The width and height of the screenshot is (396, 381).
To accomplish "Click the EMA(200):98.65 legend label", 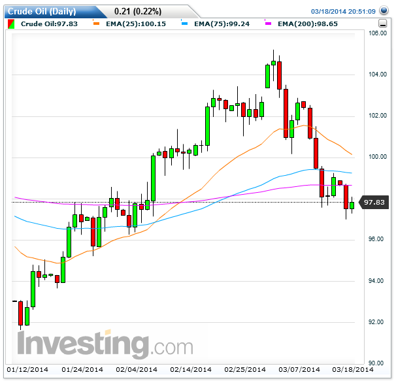I will (x=308, y=24).
